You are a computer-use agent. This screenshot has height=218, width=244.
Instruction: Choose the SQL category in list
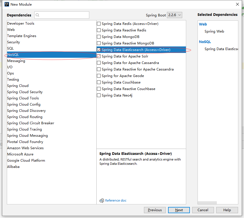(x=10, y=48)
